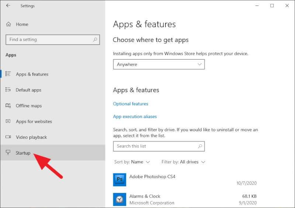This screenshot has height=208, width=295.
Task: Open Optional features link
Action: [131, 104]
